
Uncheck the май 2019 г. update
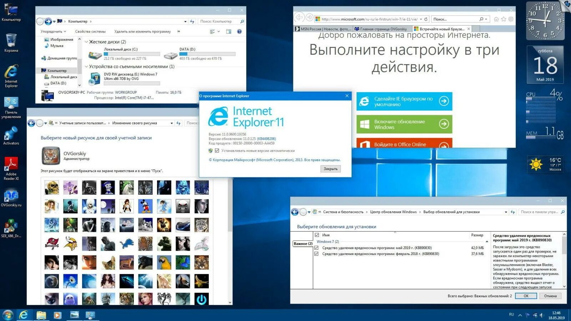[316, 248]
